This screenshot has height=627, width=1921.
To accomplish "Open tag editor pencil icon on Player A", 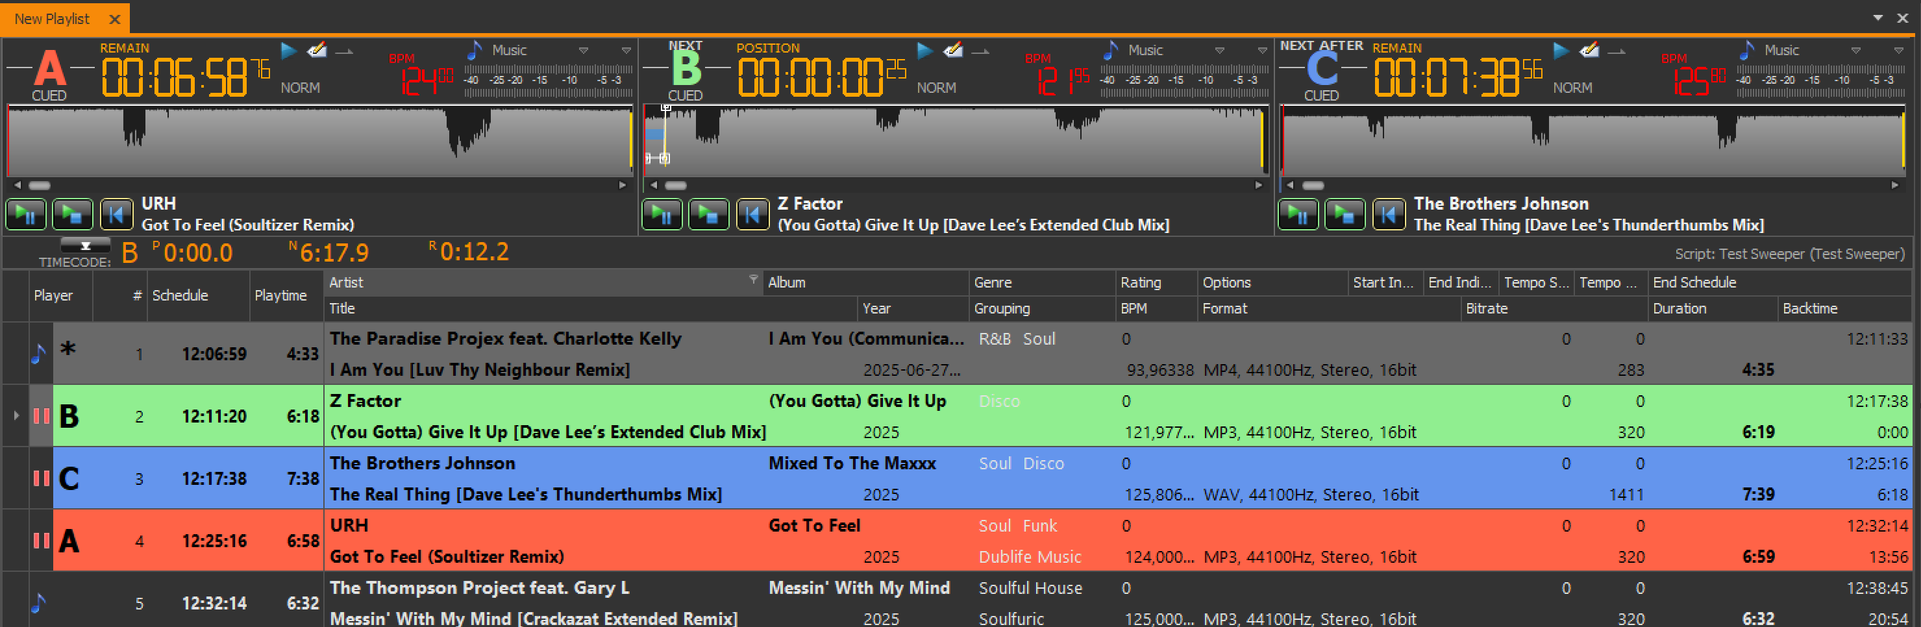I will tap(317, 51).
